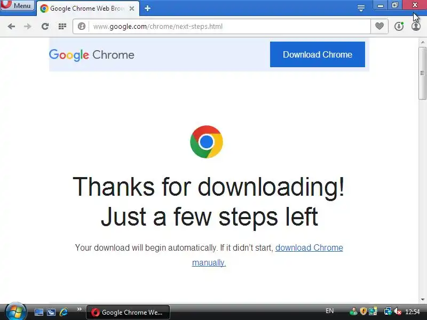Click the Download Chrome button

pos(318,54)
